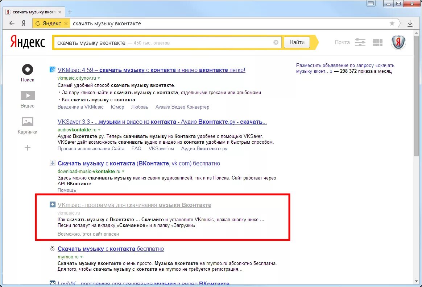Expand dropdown next to download-music-vkontakte.ru
The width and height of the screenshot is (422, 287).
click(123, 172)
